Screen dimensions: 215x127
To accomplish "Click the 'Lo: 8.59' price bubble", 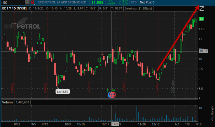I will (x=63, y=91).
